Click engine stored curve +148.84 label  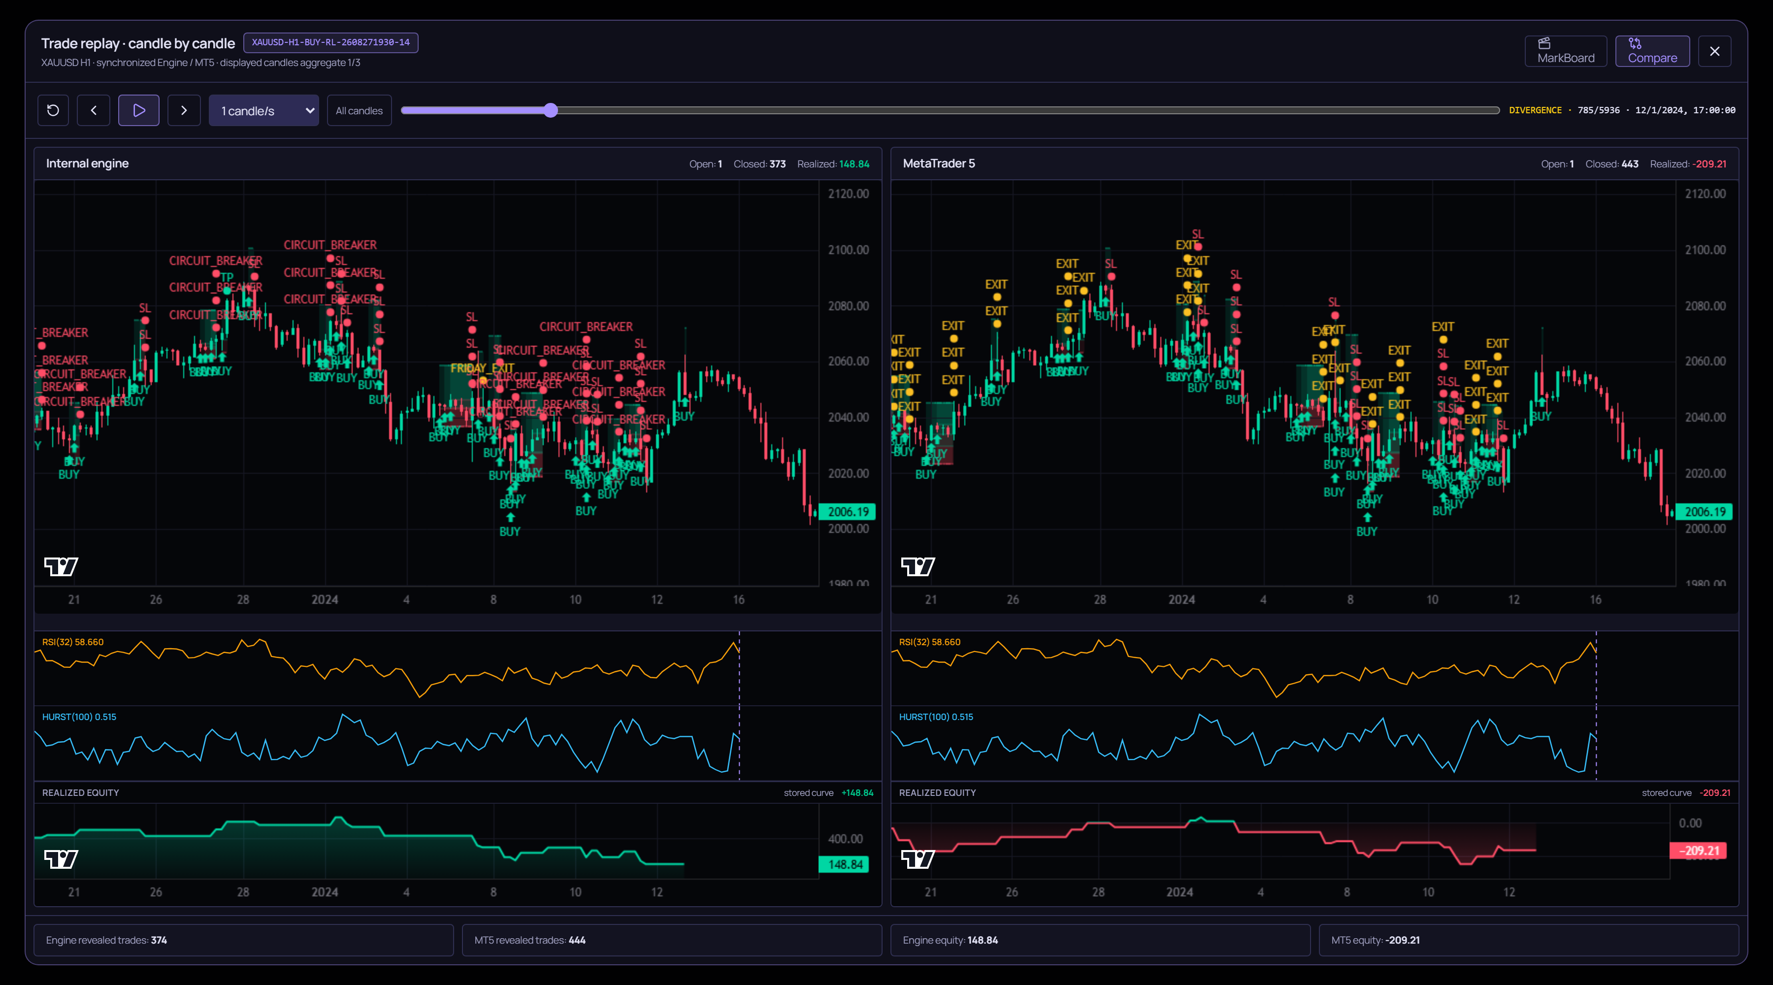point(828,793)
